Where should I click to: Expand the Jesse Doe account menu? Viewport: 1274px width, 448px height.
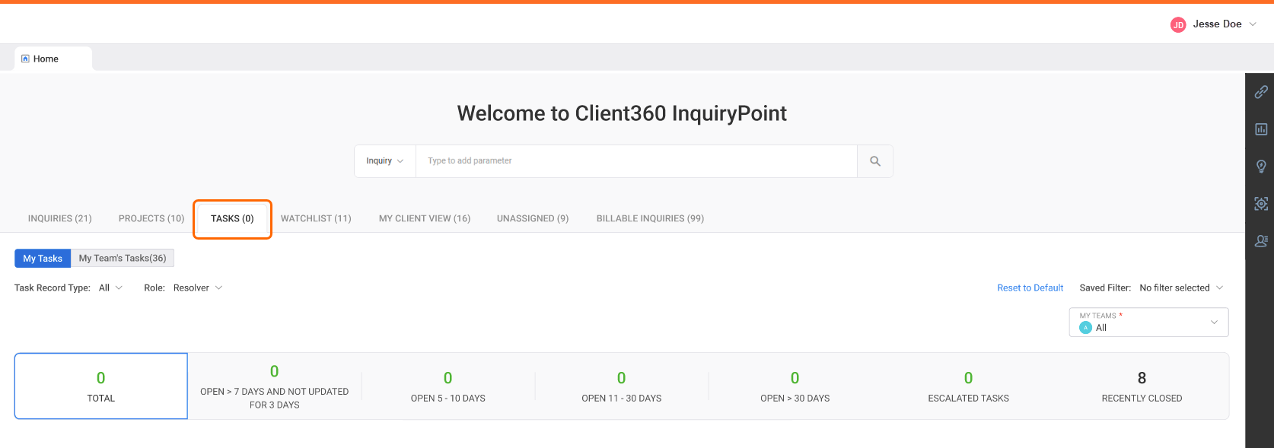(x=1253, y=24)
